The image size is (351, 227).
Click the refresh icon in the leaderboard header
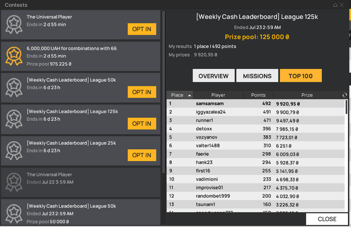[344, 95]
